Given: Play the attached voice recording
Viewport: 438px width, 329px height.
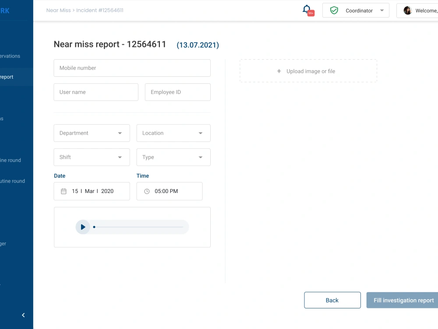Looking at the screenshot, I should click(83, 227).
